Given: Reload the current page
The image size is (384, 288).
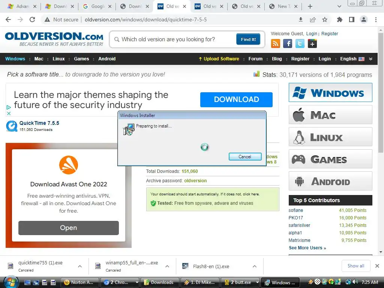Looking at the screenshot, I should pos(32,19).
